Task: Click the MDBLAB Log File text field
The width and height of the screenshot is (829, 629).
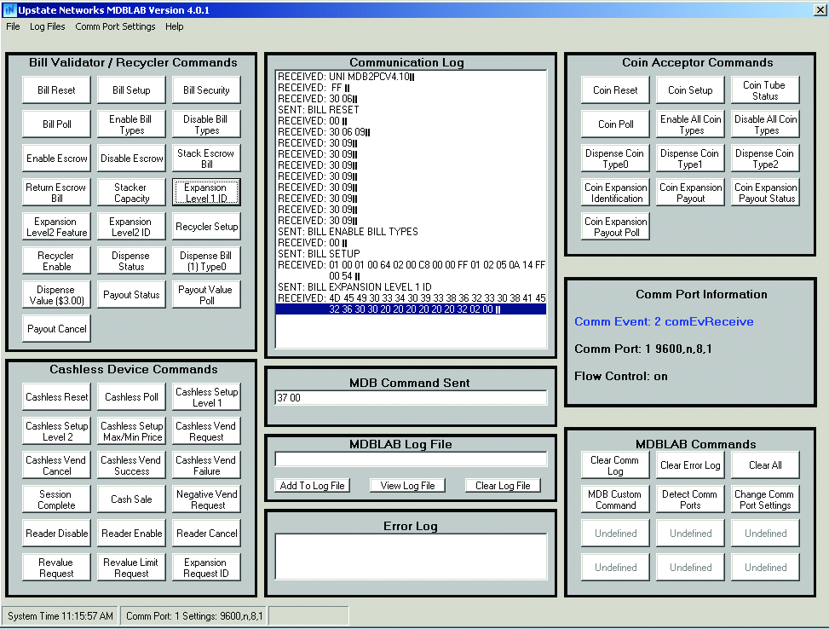Action: click(x=410, y=459)
